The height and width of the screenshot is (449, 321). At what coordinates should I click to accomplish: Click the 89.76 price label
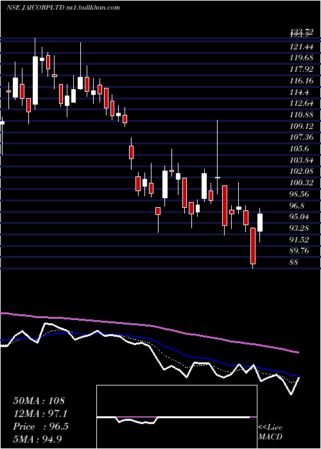pyautogui.click(x=299, y=251)
